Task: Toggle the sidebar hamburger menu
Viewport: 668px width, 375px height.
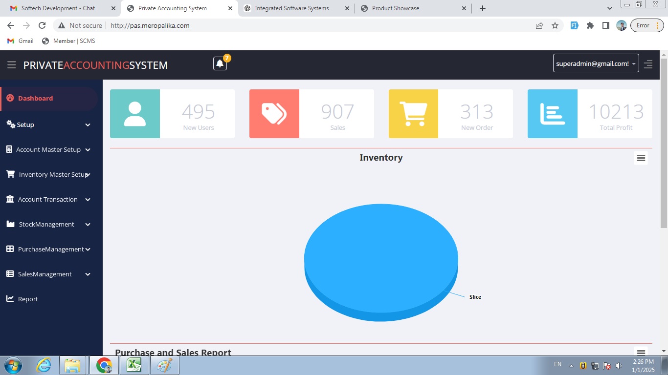Action: click(11, 65)
